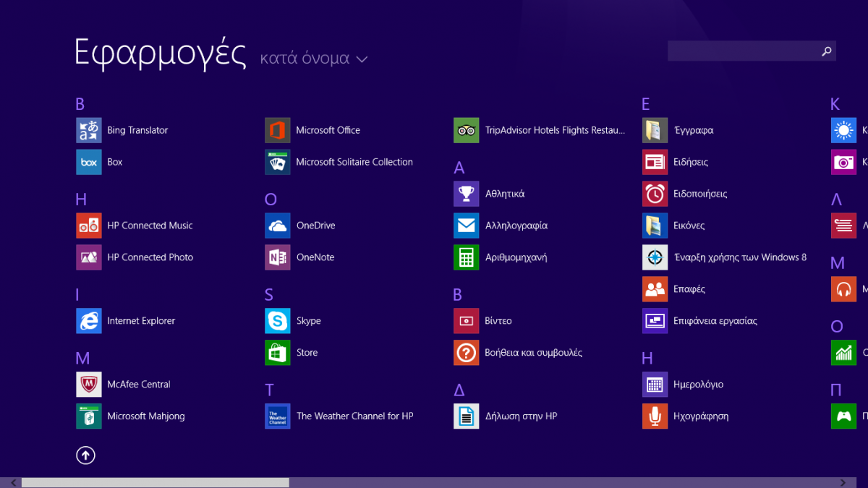Click the 'Εφαρμογές' page title
The width and height of the screenshot is (868, 488).
point(161,53)
